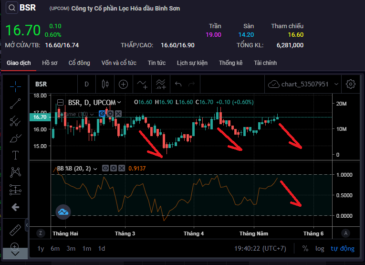Viewport: 365px width, 265px height.
Task: Open the Hồ sơ tab
Action: [x=50, y=63]
